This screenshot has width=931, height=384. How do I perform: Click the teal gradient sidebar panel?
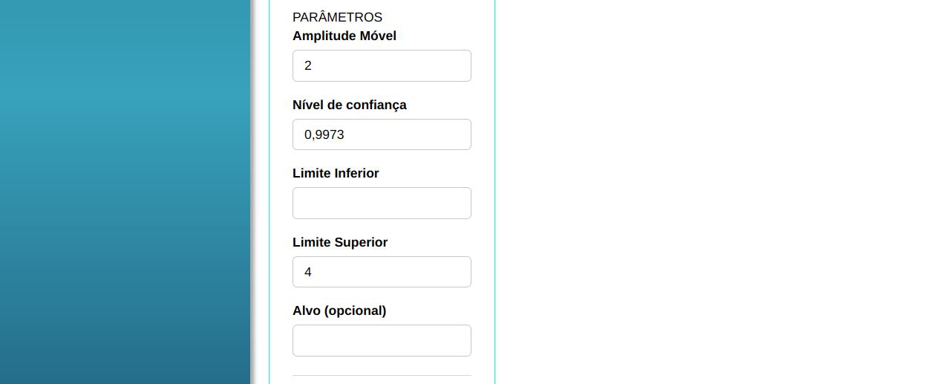(x=125, y=192)
